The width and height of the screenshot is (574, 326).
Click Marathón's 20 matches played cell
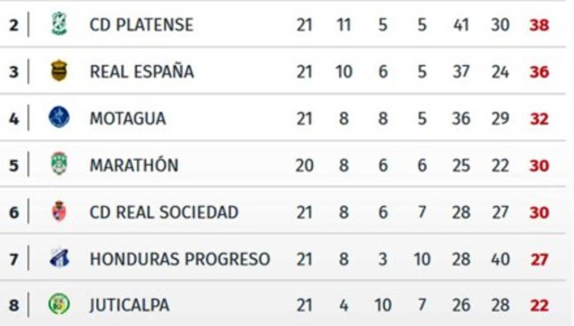point(304,165)
